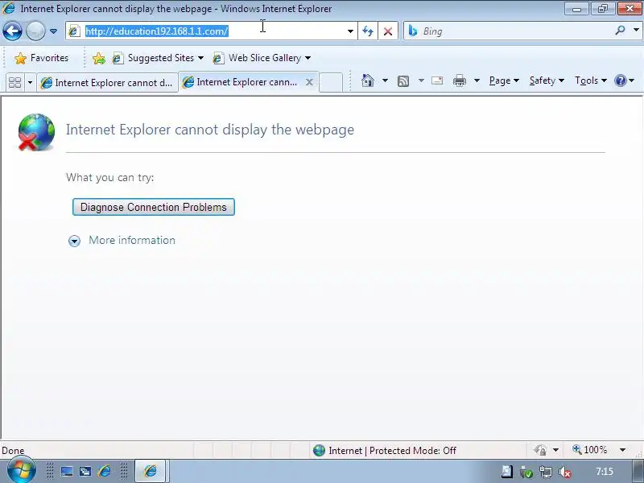Expand More information arrow

[x=74, y=241]
